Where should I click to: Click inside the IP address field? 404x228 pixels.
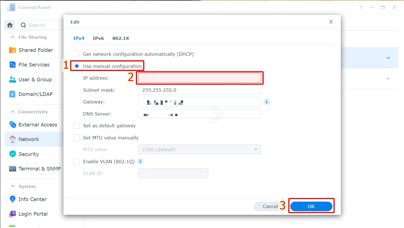pyautogui.click(x=199, y=78)
